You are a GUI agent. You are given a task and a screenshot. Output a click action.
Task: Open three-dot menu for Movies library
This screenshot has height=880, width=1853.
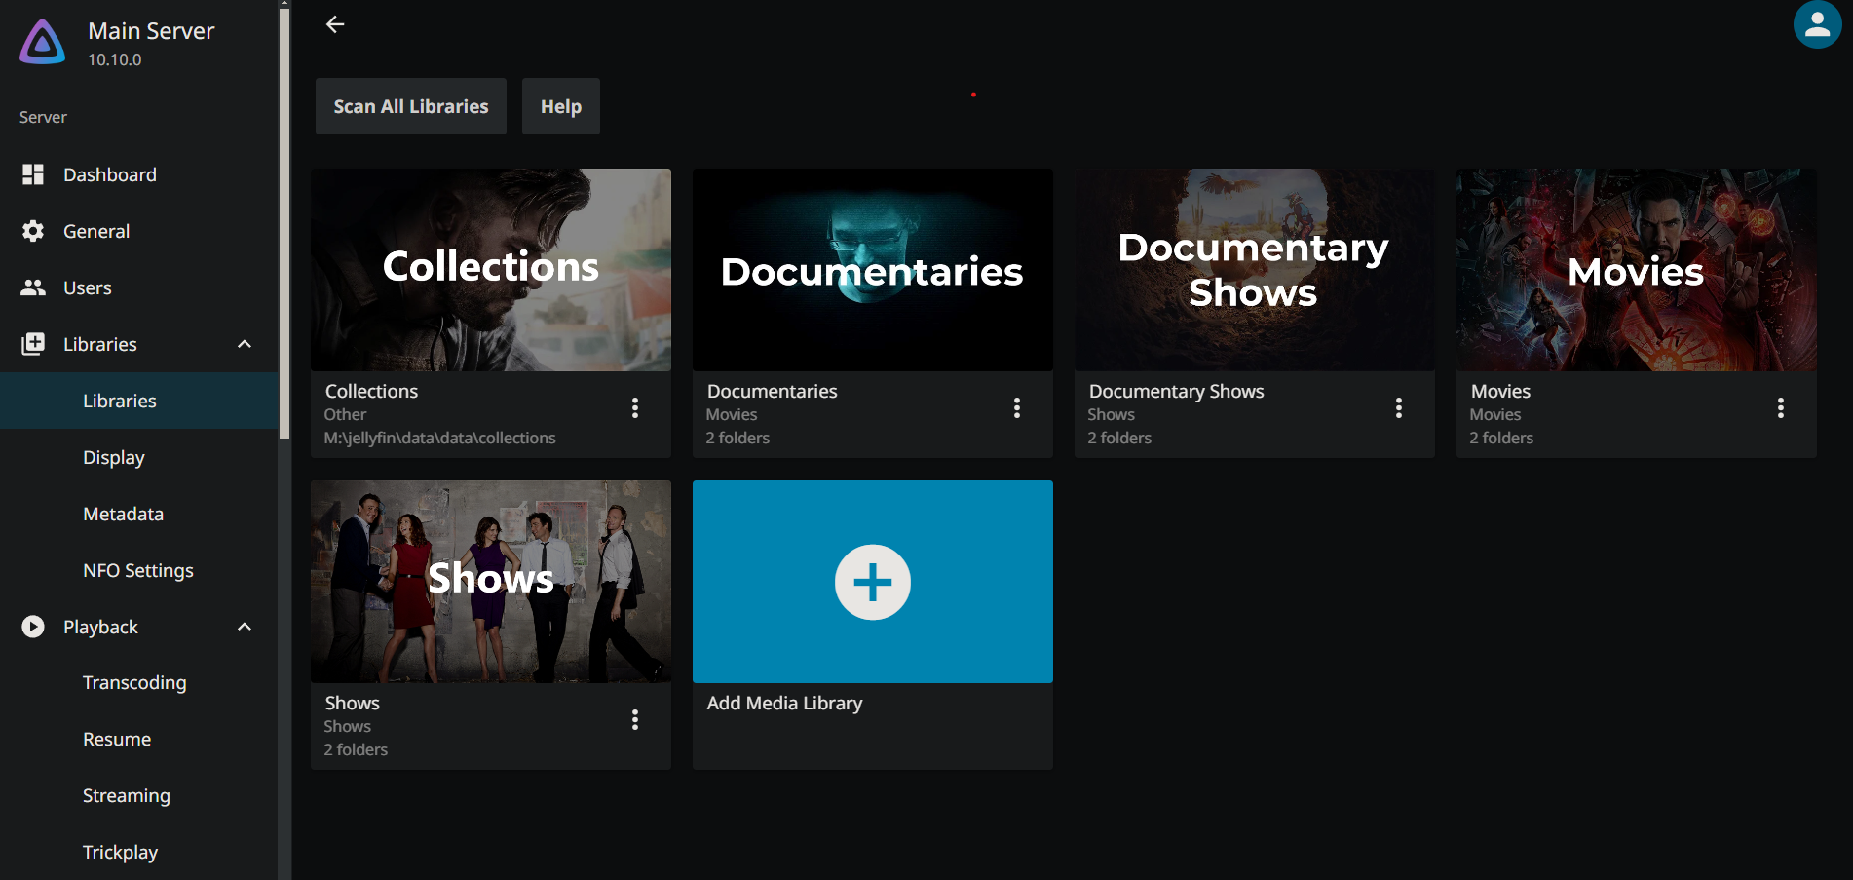(1780, 408)
